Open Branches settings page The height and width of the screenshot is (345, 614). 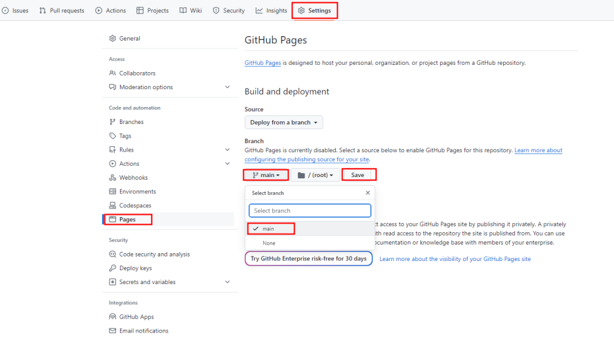pos(169,122)
